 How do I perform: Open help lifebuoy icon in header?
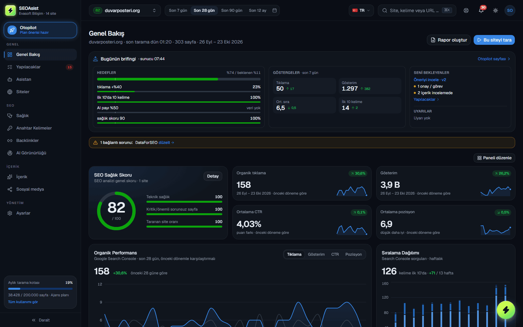466,10
